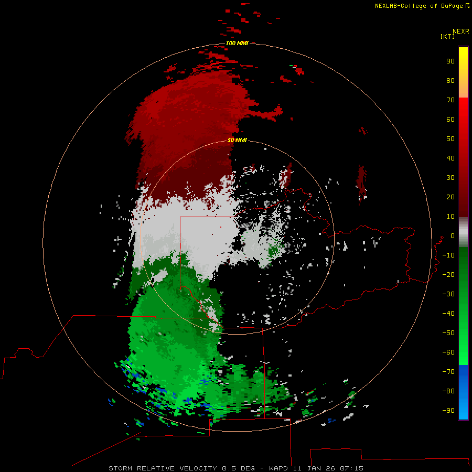Image resolution: width=472 pixels, height=472 pixels.
Task: Click the -10 value on the velocity scale
Action: (448, 255)
